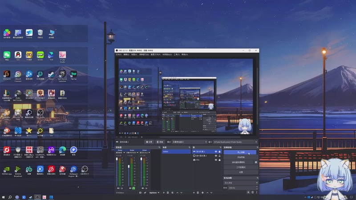Open Wallpaper Engine desktop shortcut
This screenshot has height=200, width=356.
coord(73,172)
